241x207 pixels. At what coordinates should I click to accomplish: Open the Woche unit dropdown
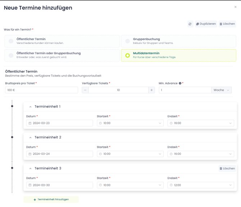click(221, 90)
